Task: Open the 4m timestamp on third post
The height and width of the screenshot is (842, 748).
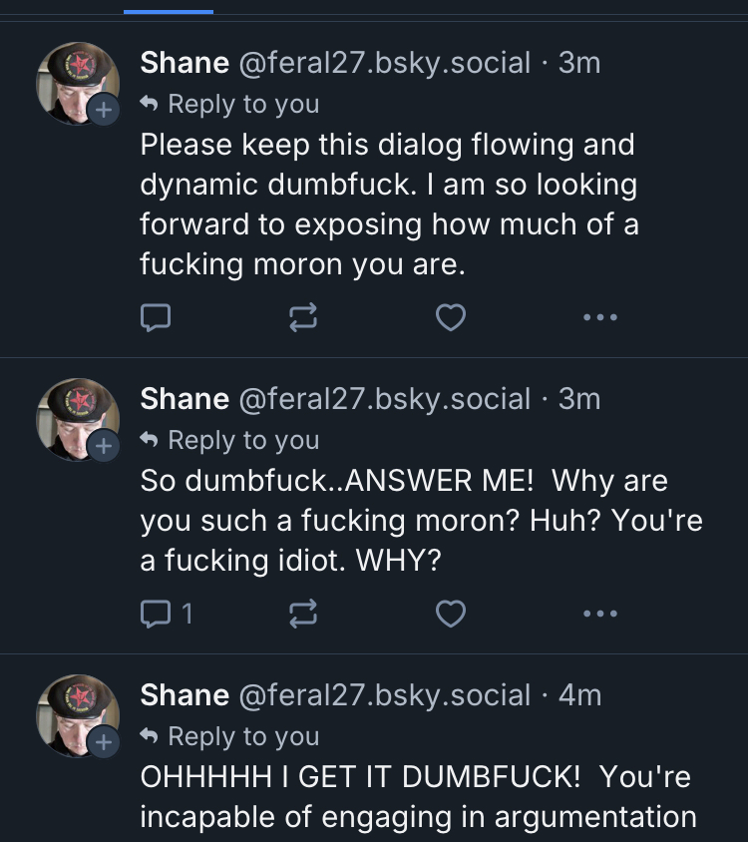Action: [x=580, y=695]
